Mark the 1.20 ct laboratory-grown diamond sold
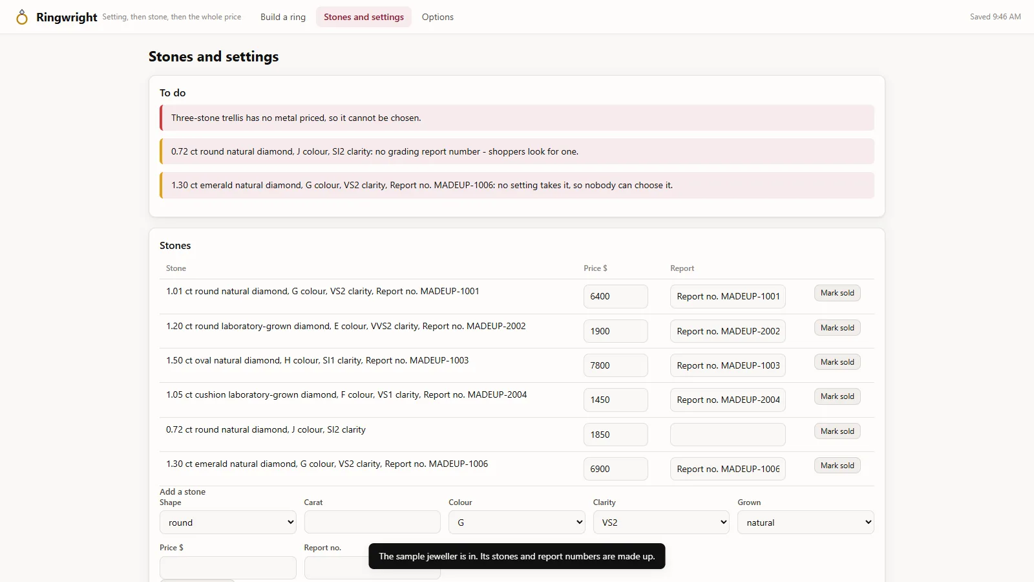Image resolution: width=1034 pixels, height=582 pixels. [x=837, y=328]
